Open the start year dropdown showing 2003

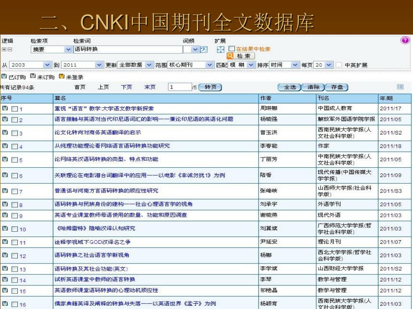click(x=30, y=65)
